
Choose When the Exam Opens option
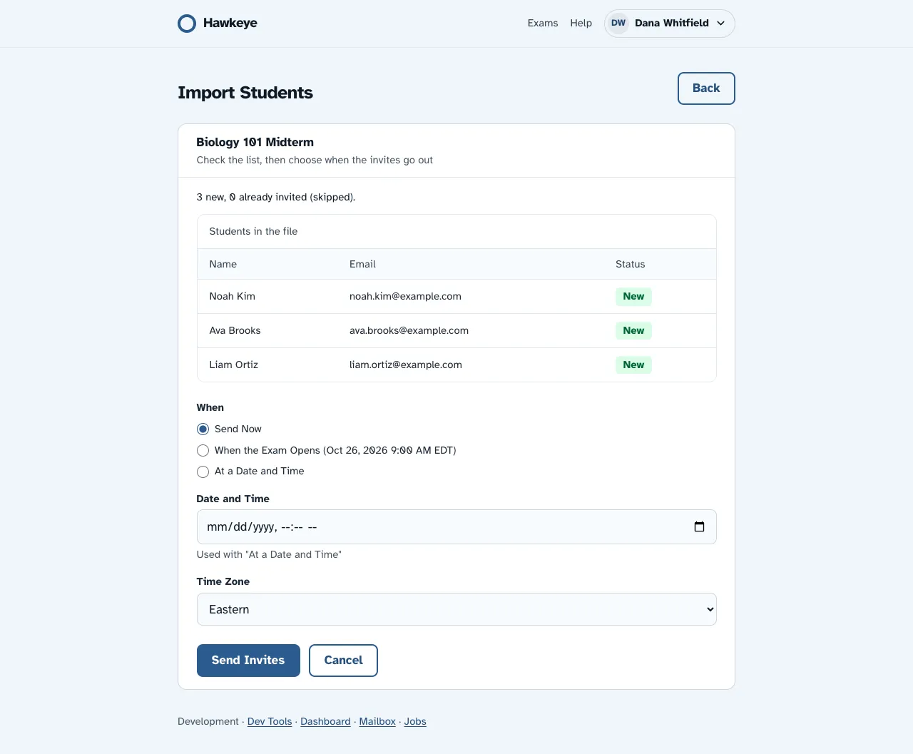(x=203, y=450)
